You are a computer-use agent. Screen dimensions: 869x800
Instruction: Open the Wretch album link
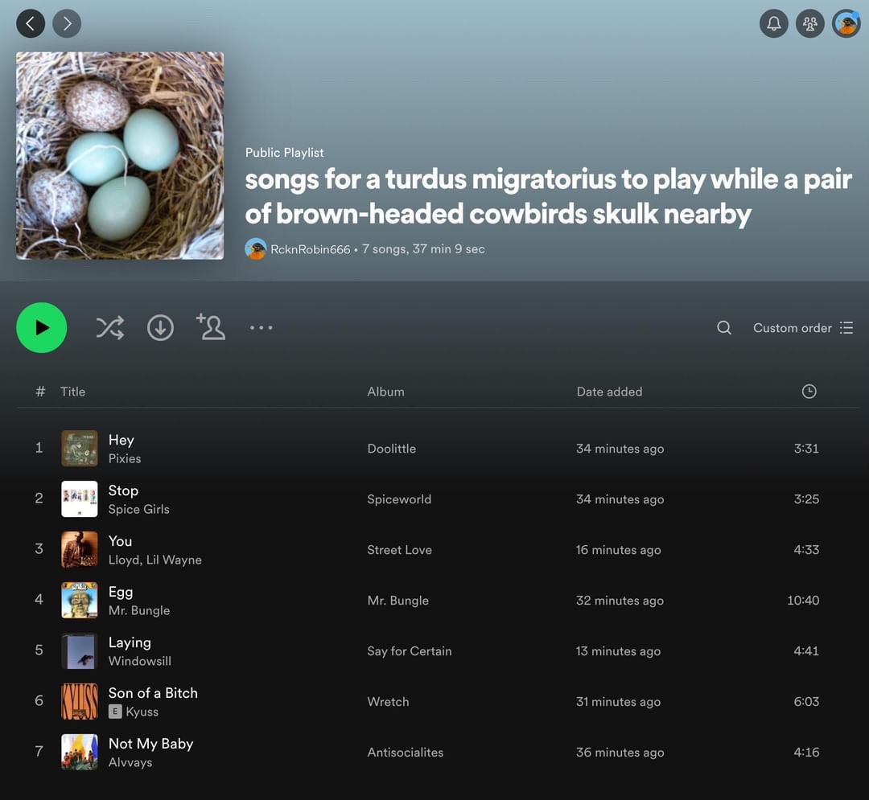tap(388, 701)
